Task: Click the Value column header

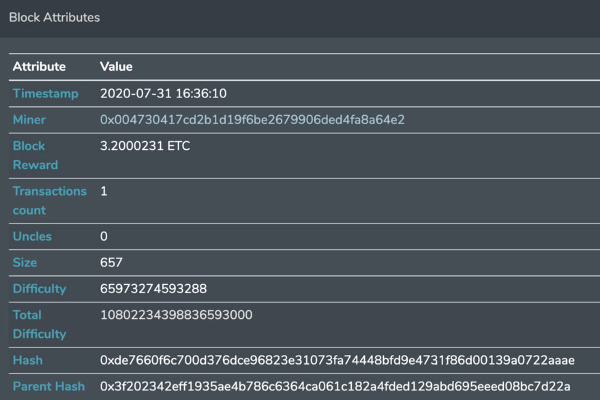Action: [x=117, y=67]
